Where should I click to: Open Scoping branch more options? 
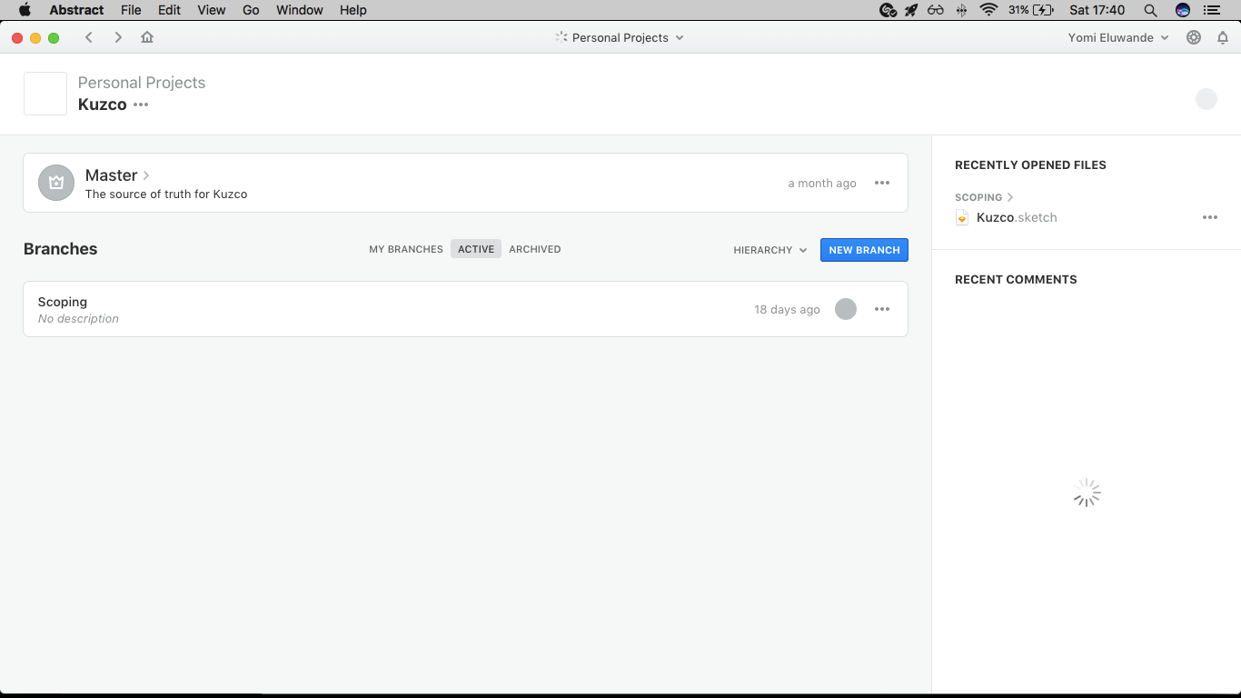click(882, 309)
